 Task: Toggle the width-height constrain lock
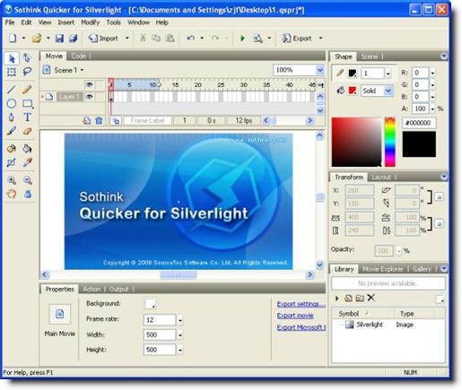(439, 223)
